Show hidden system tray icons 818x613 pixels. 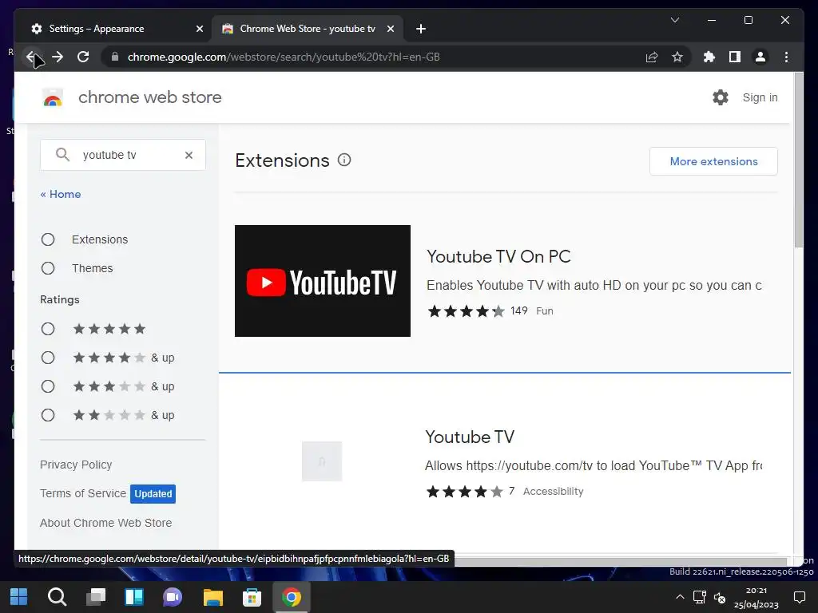pyautogui.click(x=680, y=597)
